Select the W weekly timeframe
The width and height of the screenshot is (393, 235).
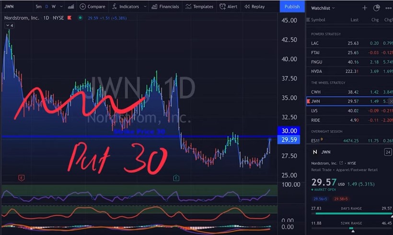pyautogui.click(x=54, y=7)
